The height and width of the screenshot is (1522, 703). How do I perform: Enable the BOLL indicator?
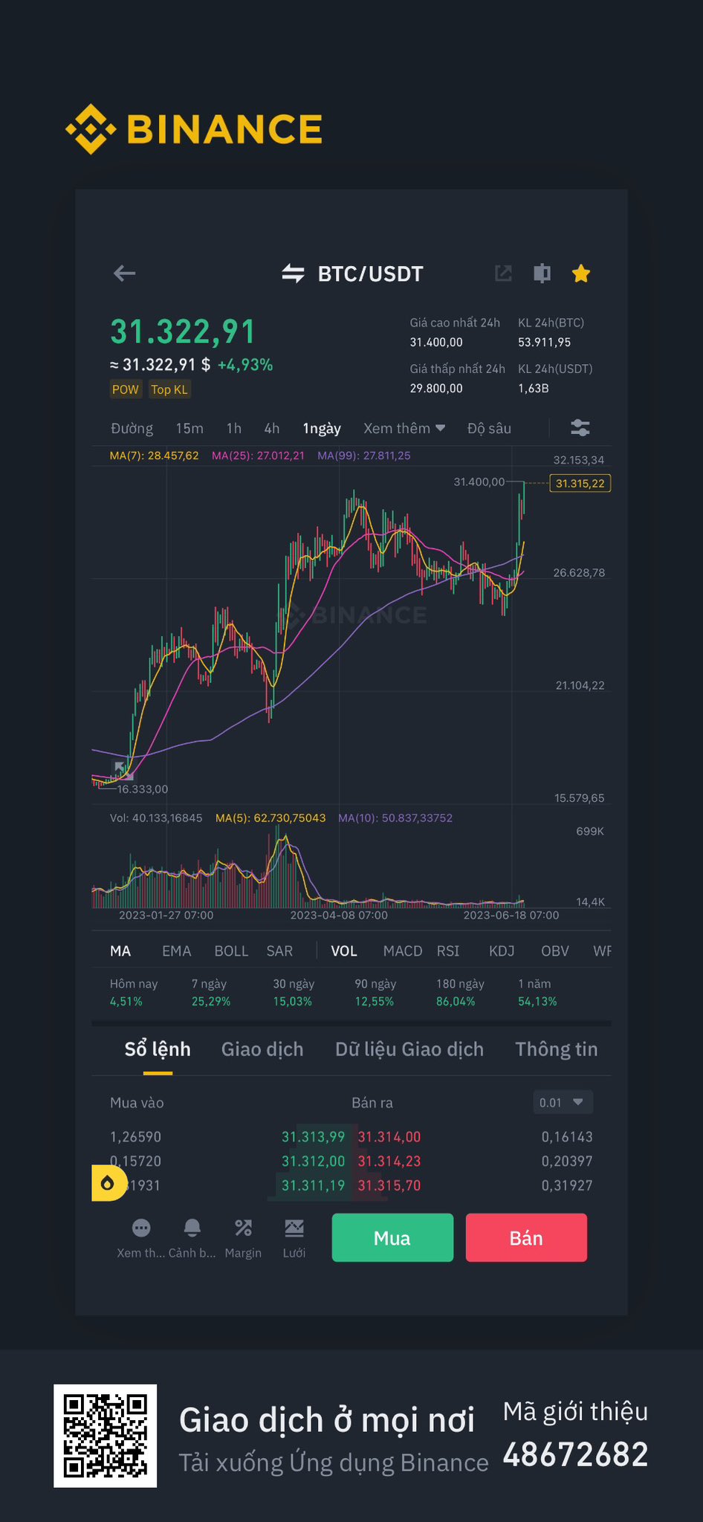[x=231, y=951]
